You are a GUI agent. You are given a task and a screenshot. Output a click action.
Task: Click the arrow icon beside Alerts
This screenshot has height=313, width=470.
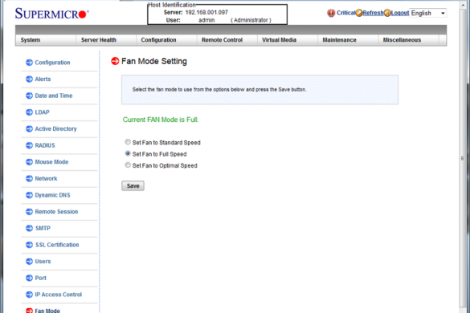[29, 79]
